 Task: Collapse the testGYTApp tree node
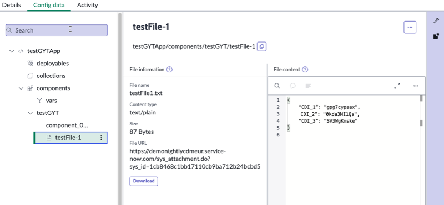click(12, 51)
